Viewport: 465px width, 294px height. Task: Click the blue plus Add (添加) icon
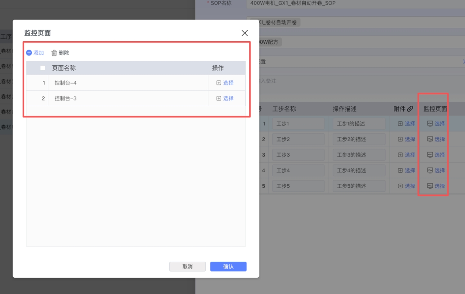tap(29, 53)
